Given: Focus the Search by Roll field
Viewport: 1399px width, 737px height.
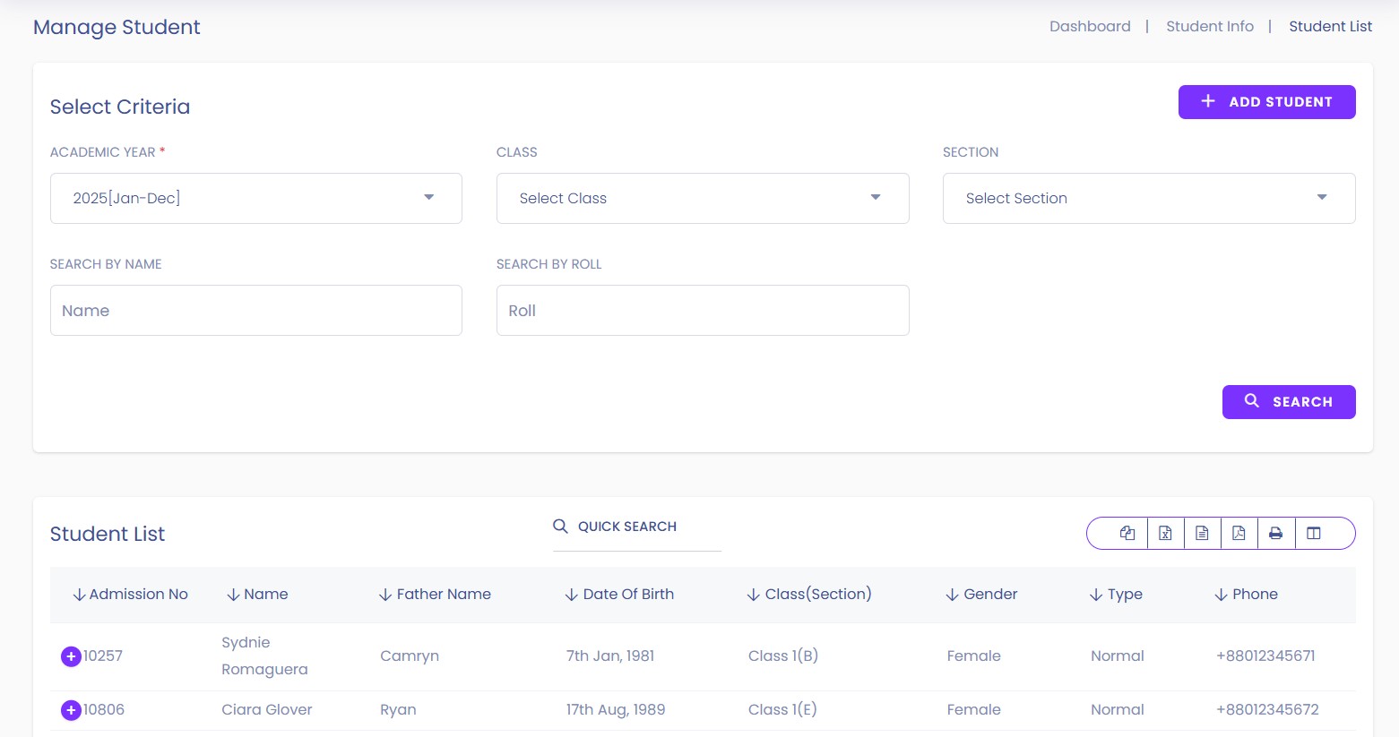Looking at the screenshot, I should point(702,311).
